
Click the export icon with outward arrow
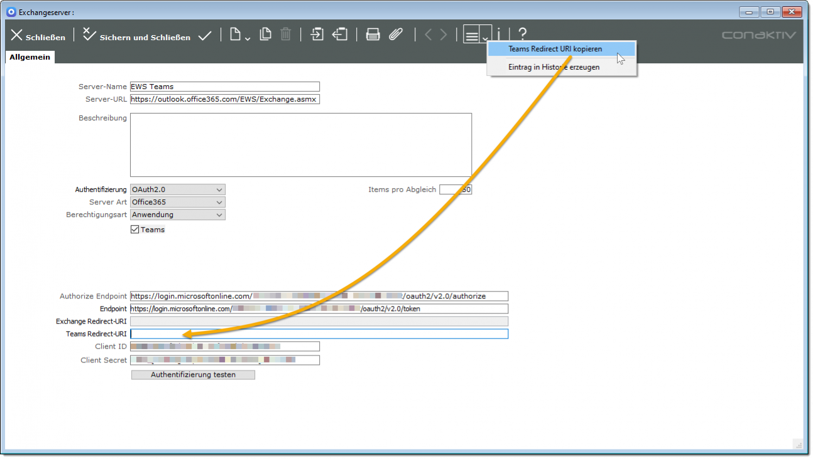point(340,34)
